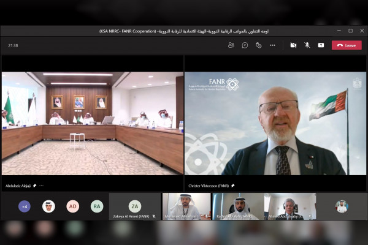Click the Zakeya Al Ameri (FANR) name label
This screenshot has width=368, height=245.
pos(131,216)
